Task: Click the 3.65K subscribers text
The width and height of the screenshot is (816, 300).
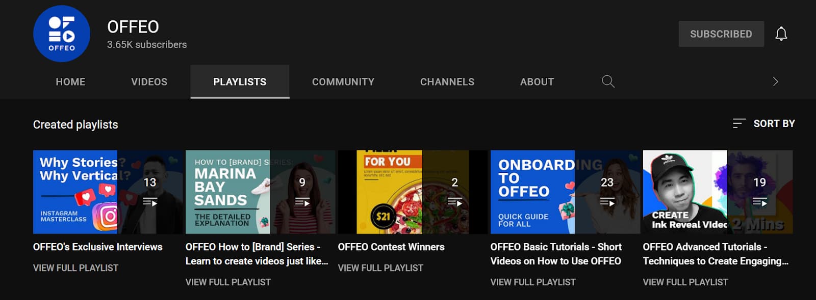Action: click(147, 45)
